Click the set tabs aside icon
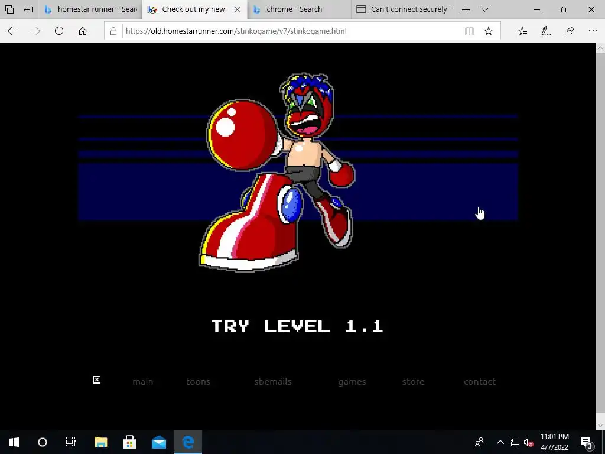Image resolution: width=605 pixels, height=454 pixels. click(28, 9)
